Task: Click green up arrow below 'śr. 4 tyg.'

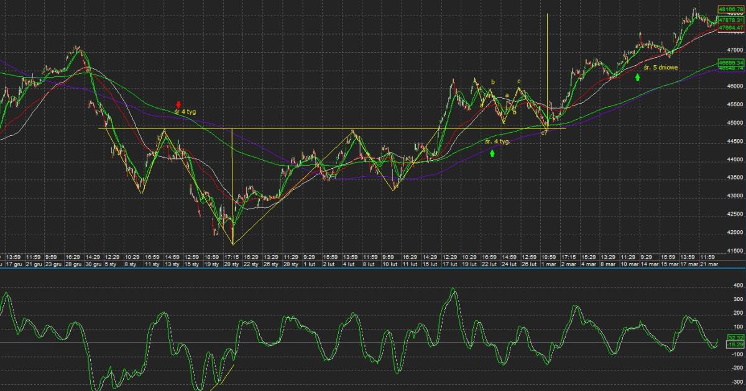Action: pyautogui.click(x=492, y=153)
